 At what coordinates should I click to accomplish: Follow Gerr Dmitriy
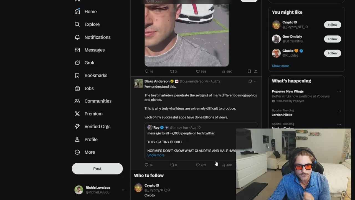pos(333,39)
